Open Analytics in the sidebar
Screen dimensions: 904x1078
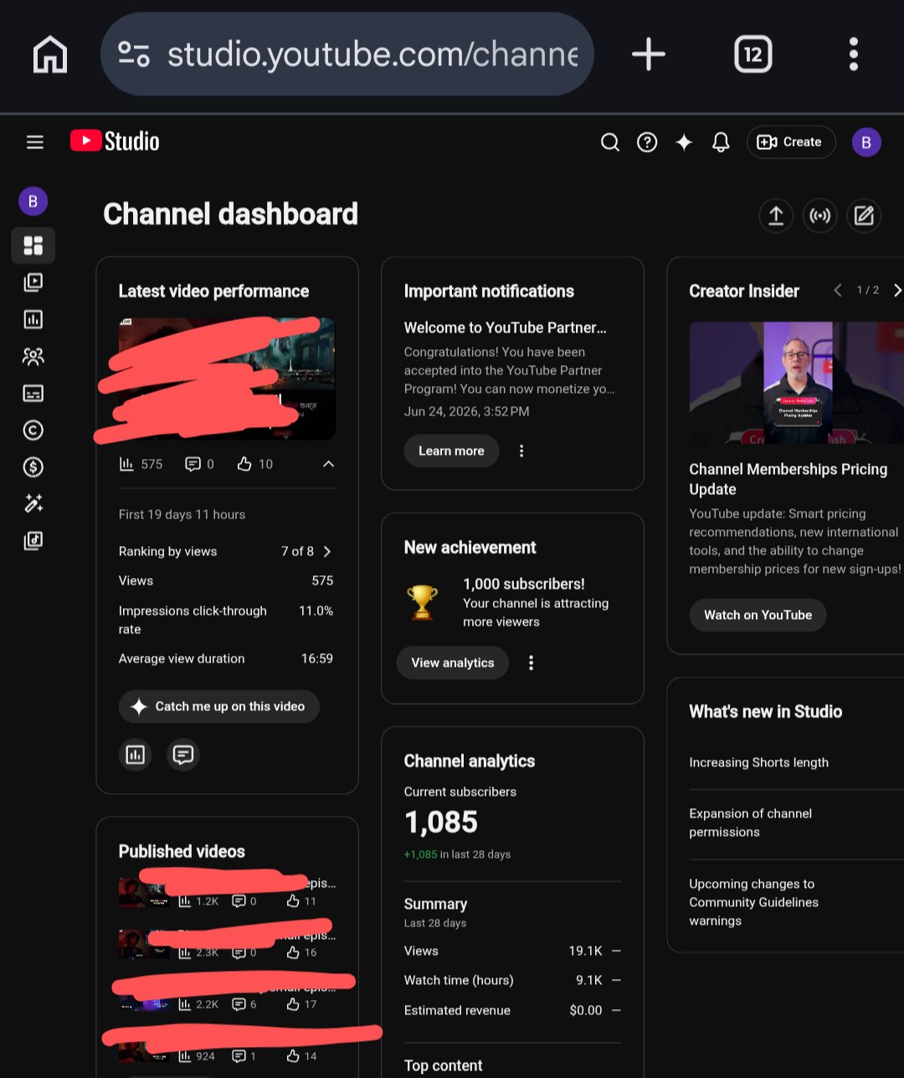(x=33, y=319)
